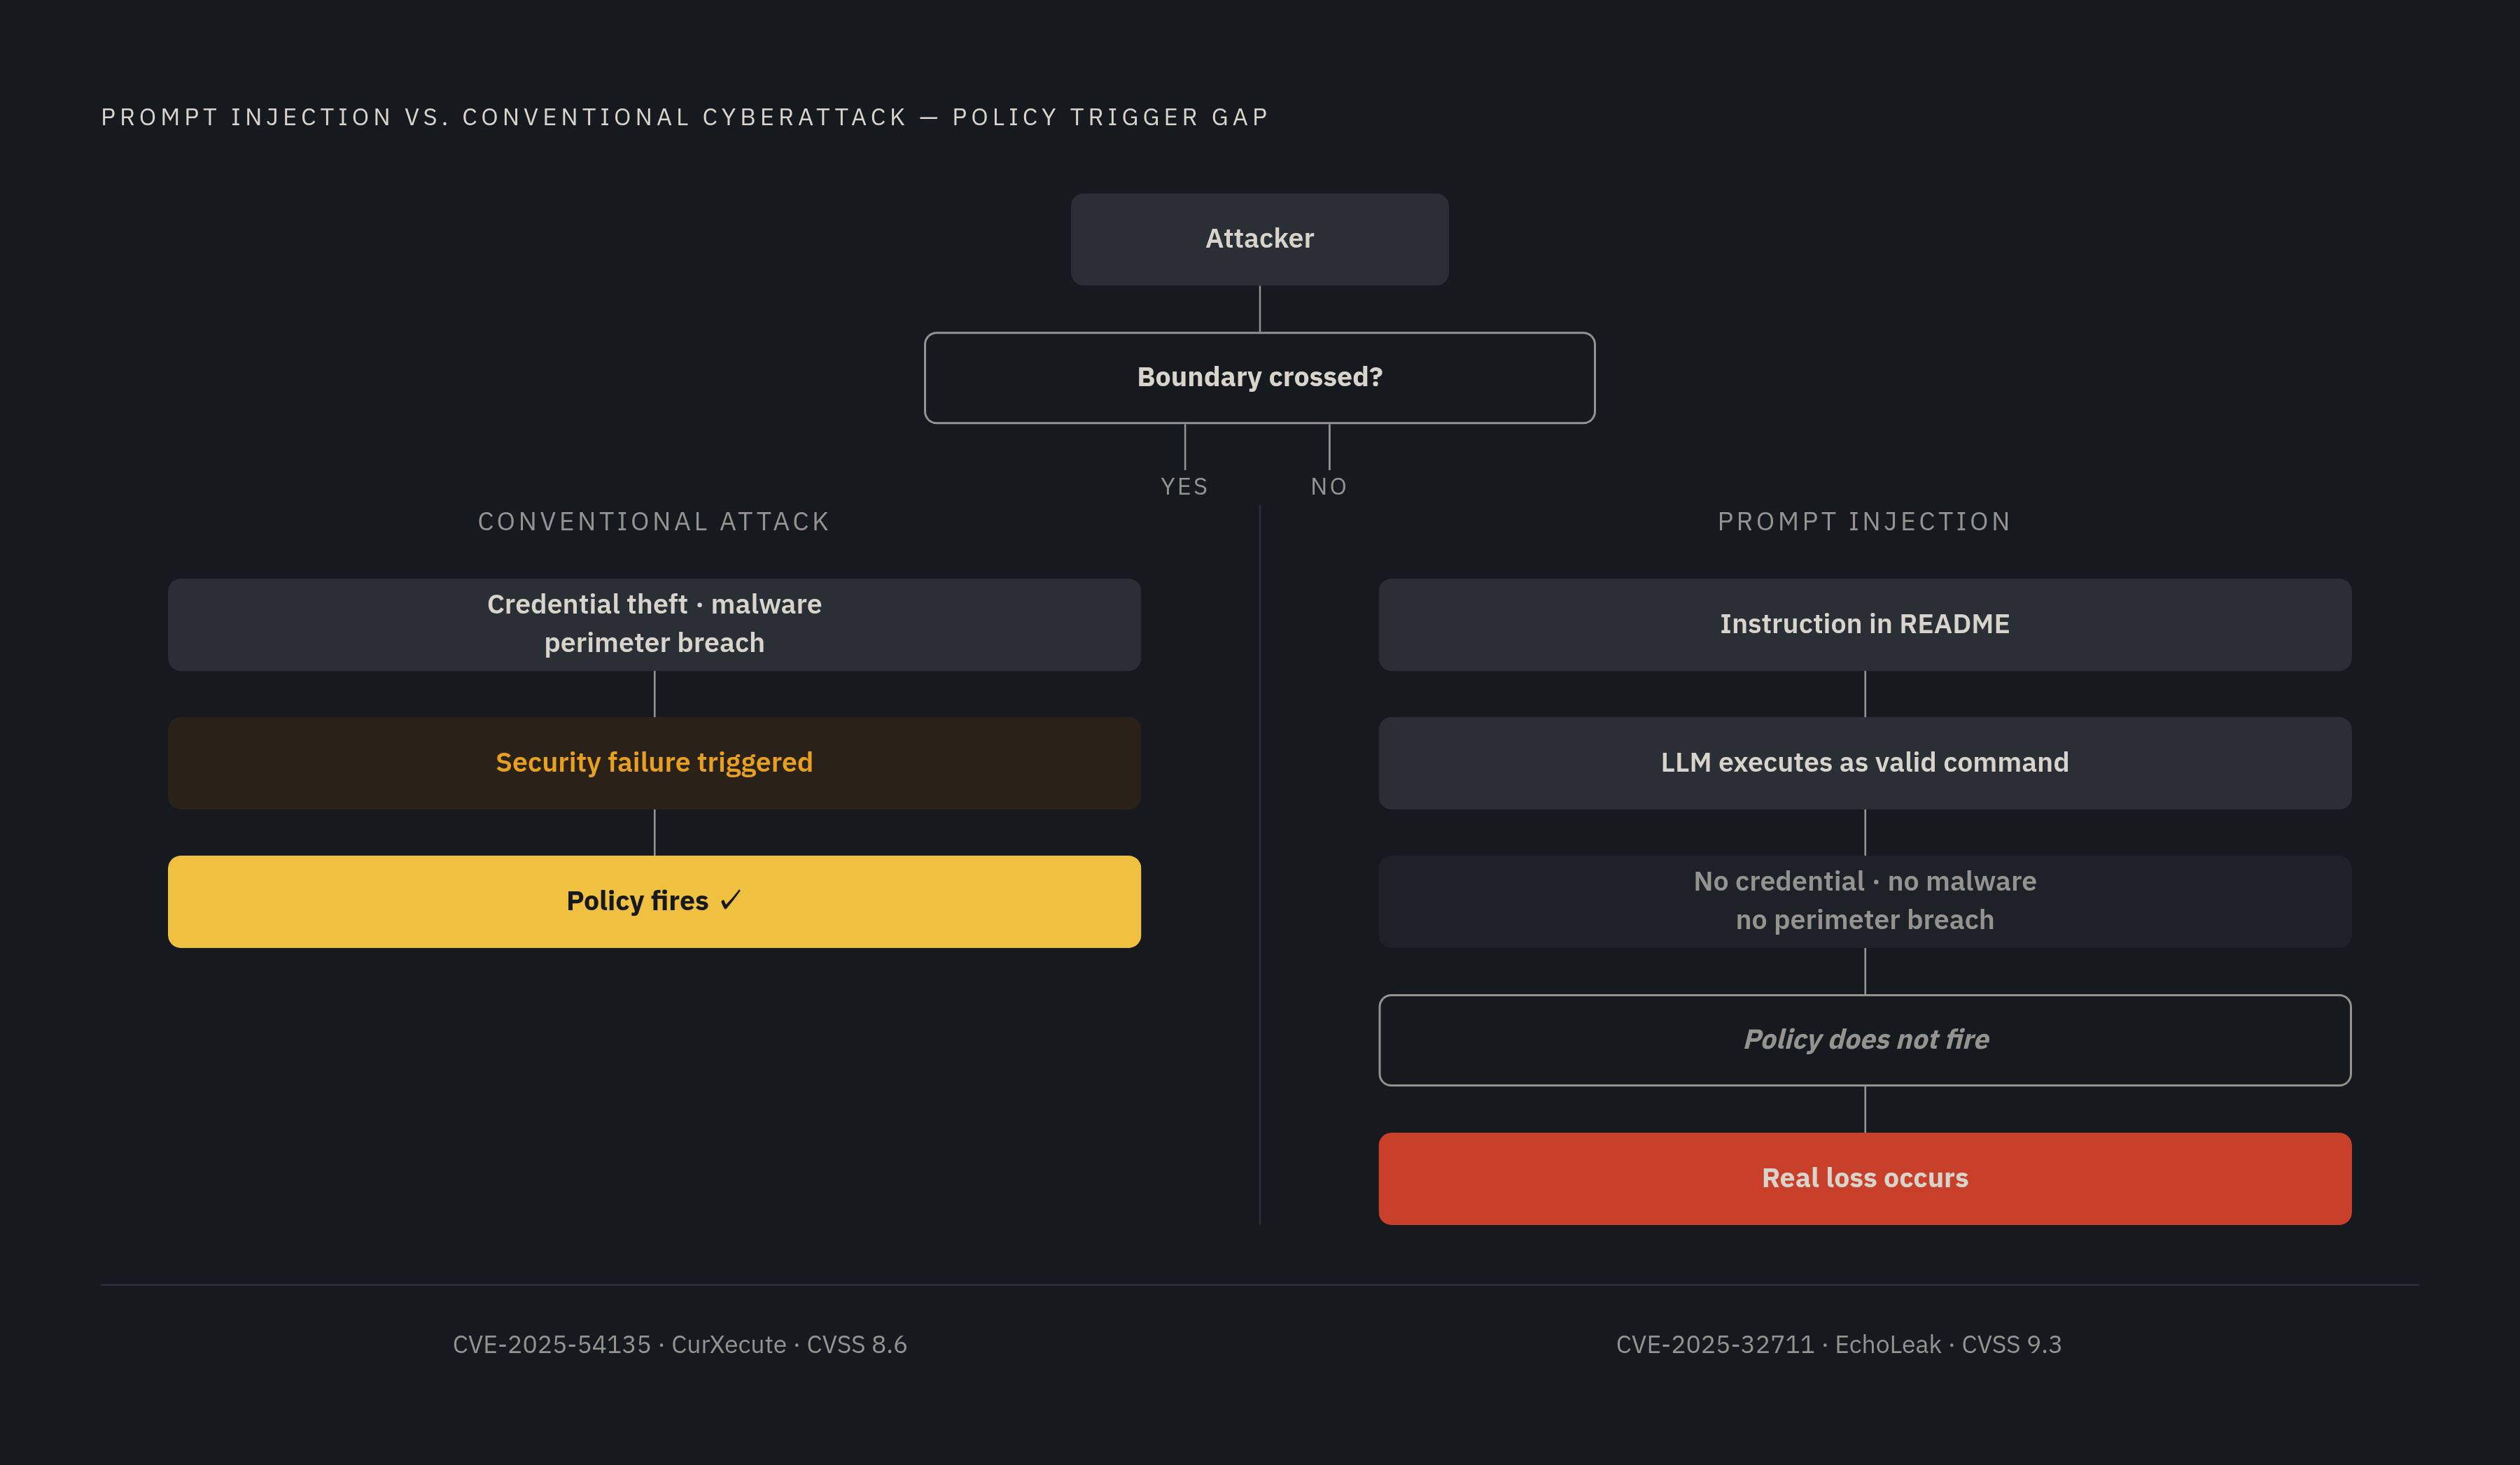Click the 'PROMPT INJECTION' column heading
2520x1465 pixels.
[x=1864, y=522]
